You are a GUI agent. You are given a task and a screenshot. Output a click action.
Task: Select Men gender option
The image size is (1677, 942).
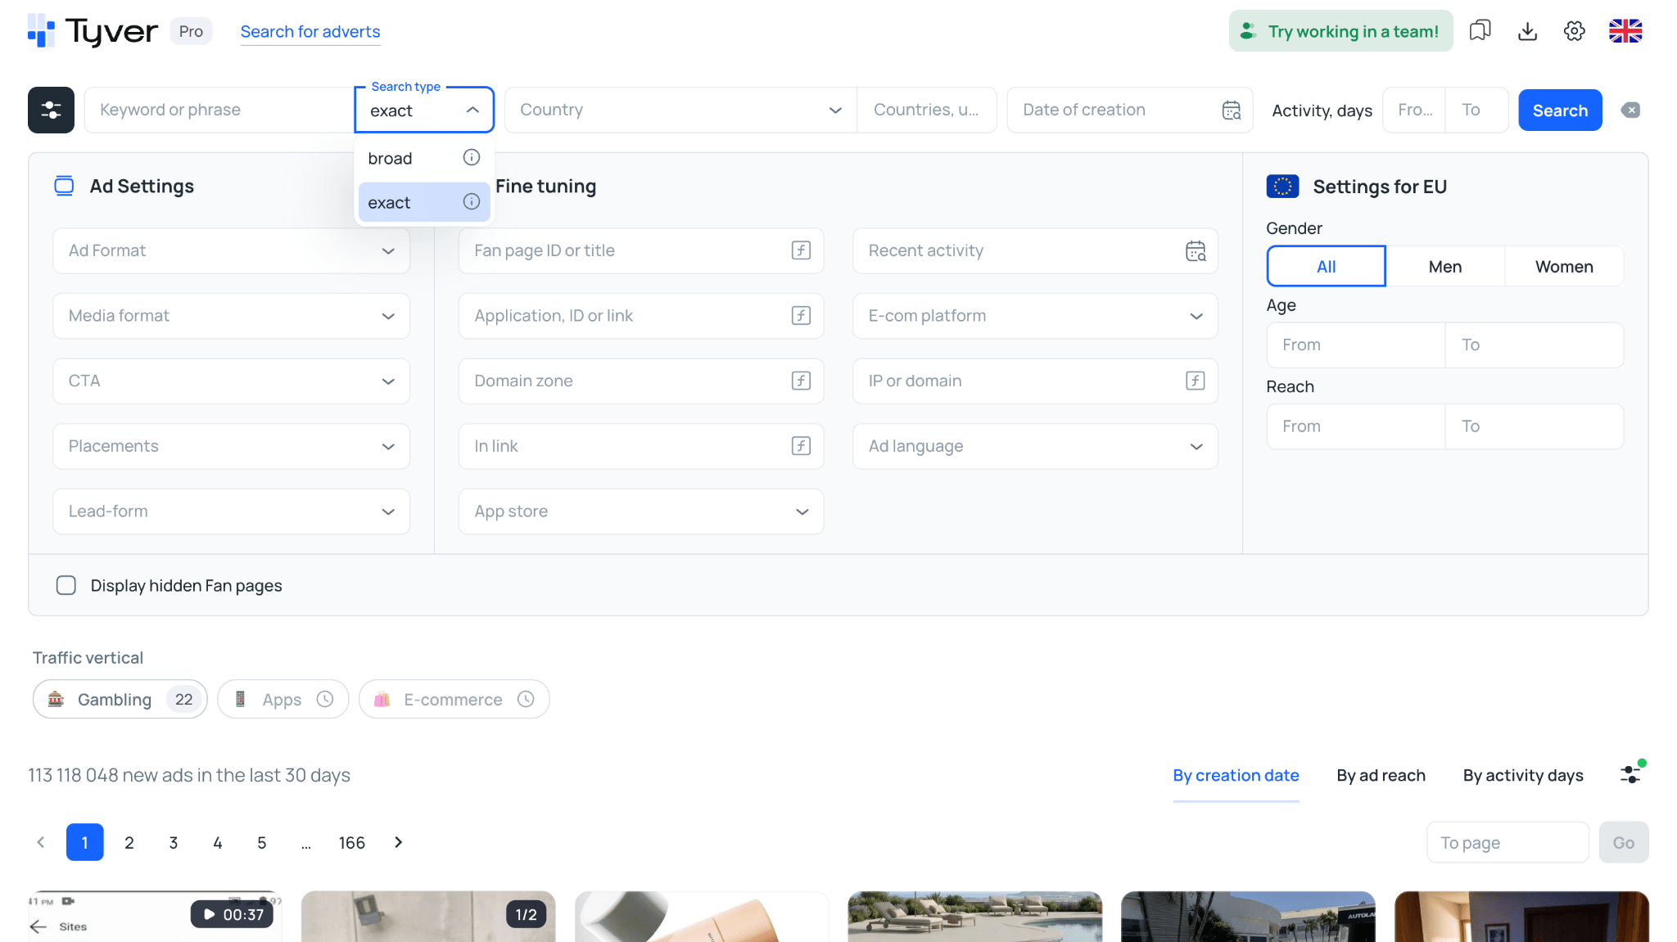(1445, 266)
